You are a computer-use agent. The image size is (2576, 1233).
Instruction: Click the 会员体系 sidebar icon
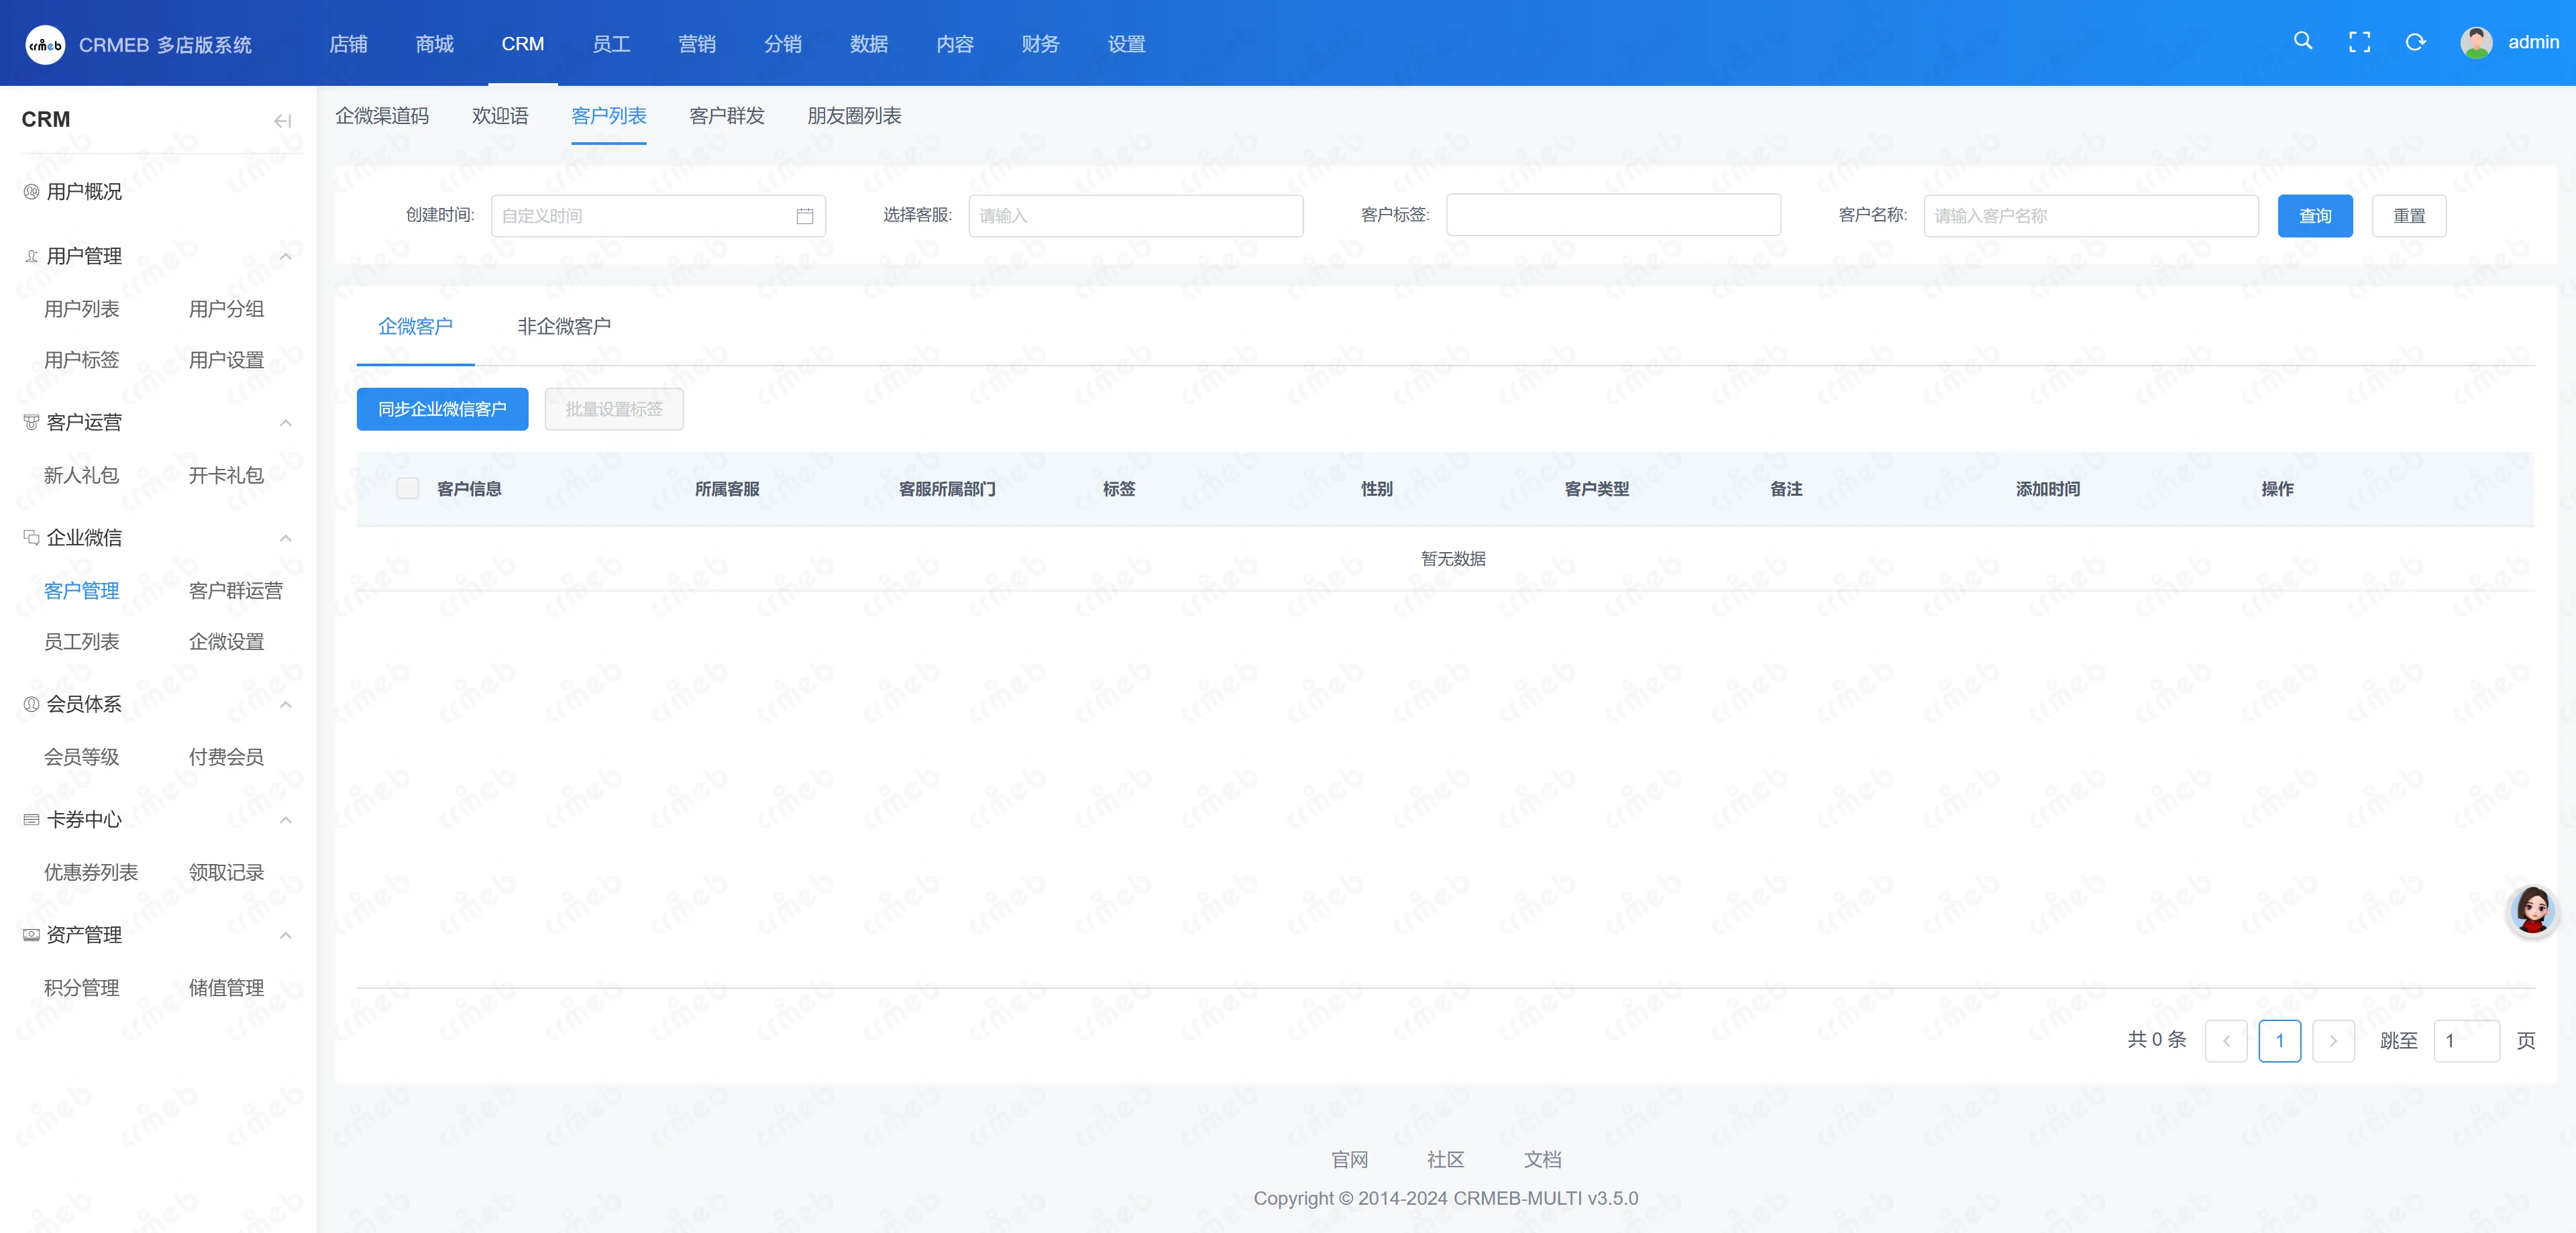31,704
